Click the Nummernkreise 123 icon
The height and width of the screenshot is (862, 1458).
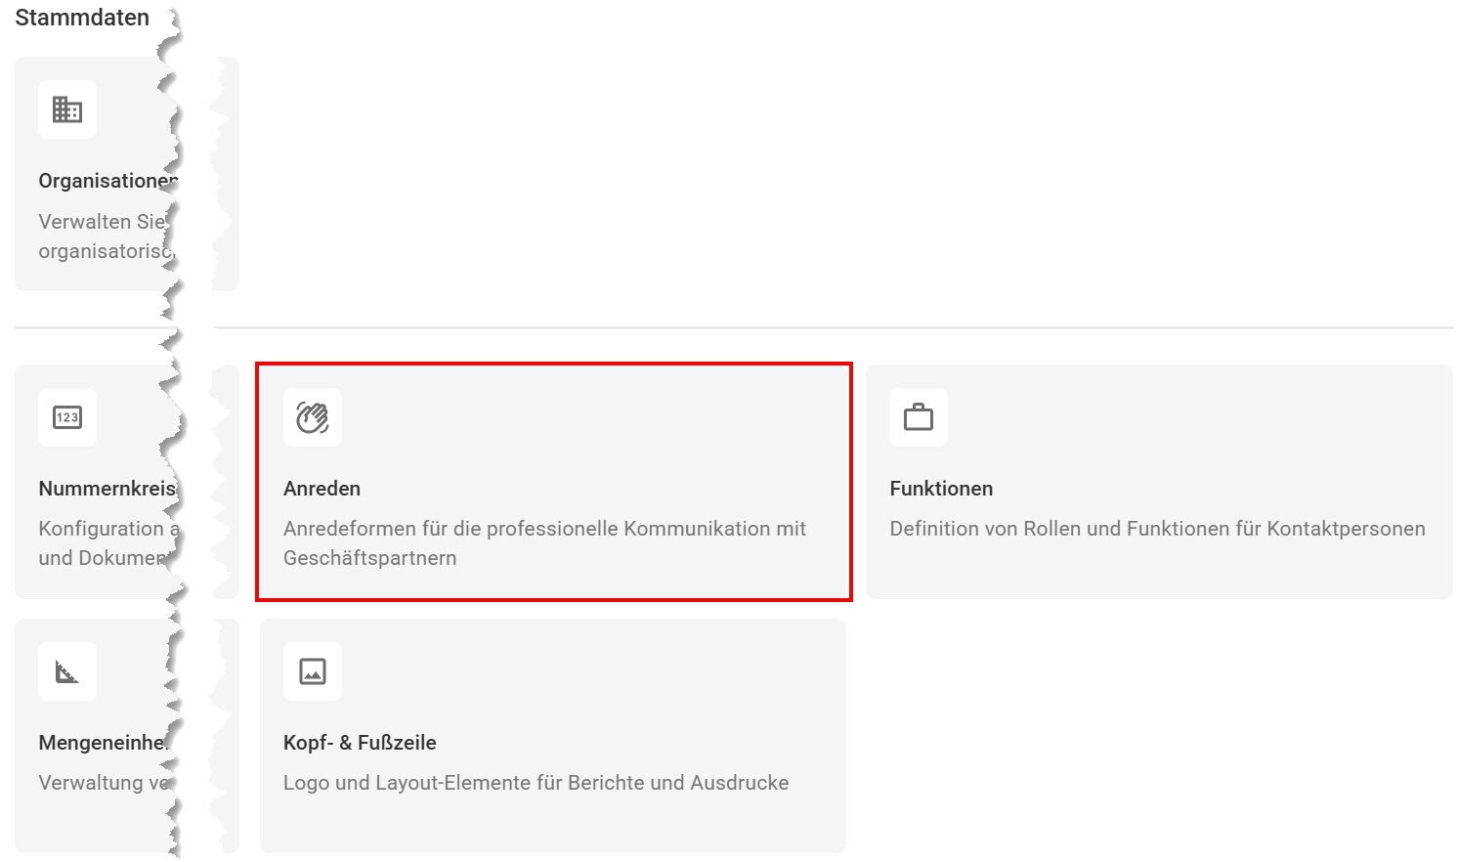point(67,417)
